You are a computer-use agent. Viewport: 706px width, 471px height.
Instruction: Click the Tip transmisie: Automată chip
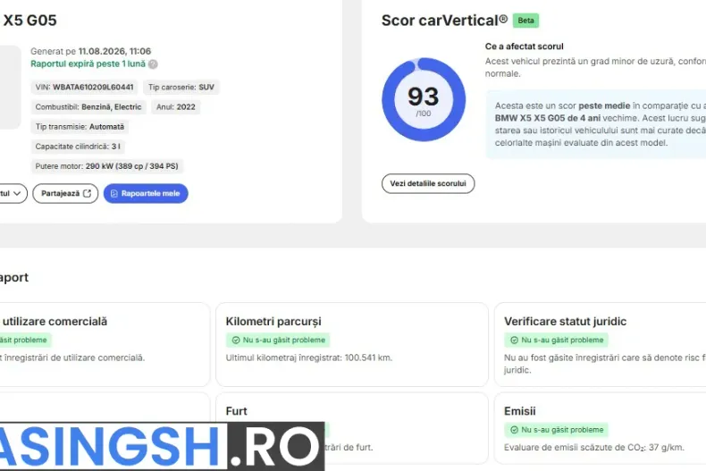pos(80,127)
